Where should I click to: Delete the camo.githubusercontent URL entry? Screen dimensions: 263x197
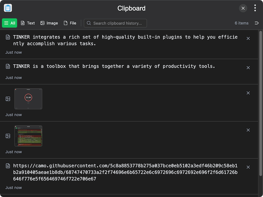point(248,167)
